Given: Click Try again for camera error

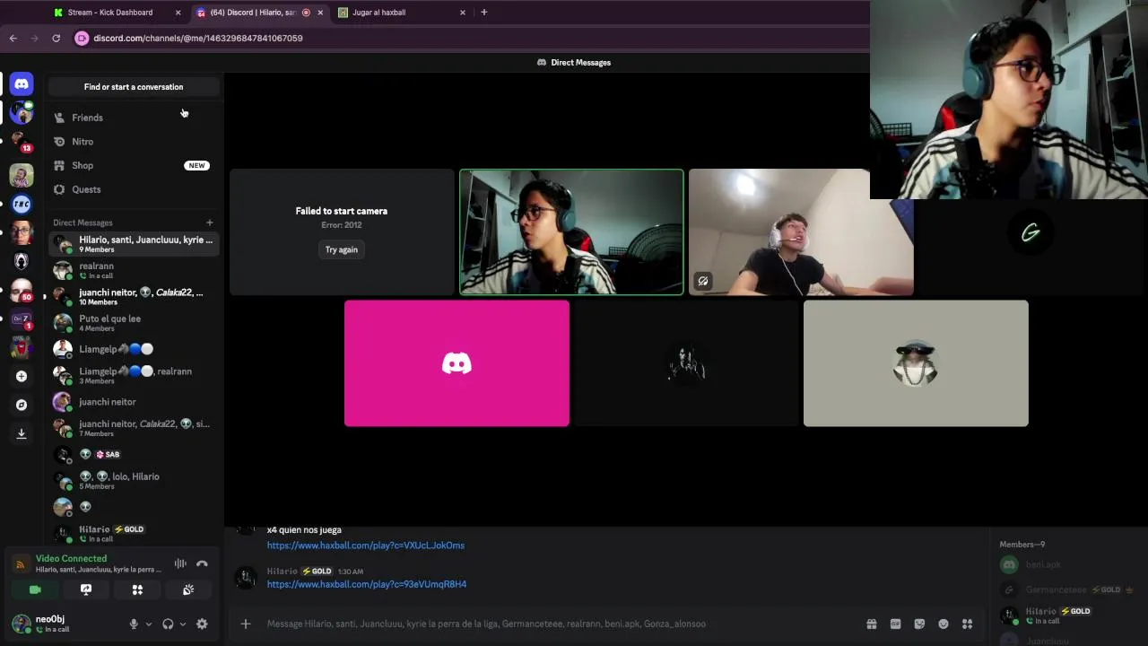Looking at the screenshot, I should pyautogui.click(x=341, y=249).
